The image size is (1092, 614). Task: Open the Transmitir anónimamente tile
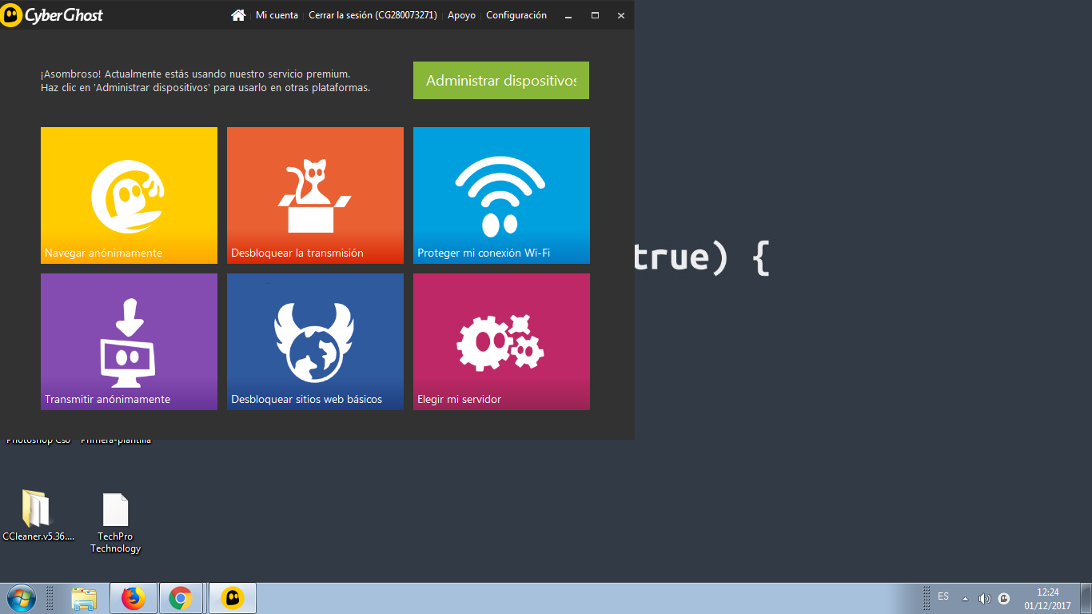pyautogui.click(x=129, y=341)
